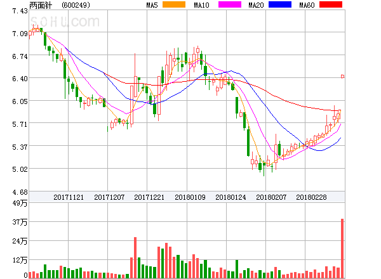Click the magenta MA10 legend swatch
This screenshot has height=279, width=381.
[230, 4]
